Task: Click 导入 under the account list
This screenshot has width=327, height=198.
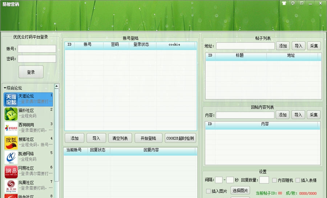Action: click(96, 138)
